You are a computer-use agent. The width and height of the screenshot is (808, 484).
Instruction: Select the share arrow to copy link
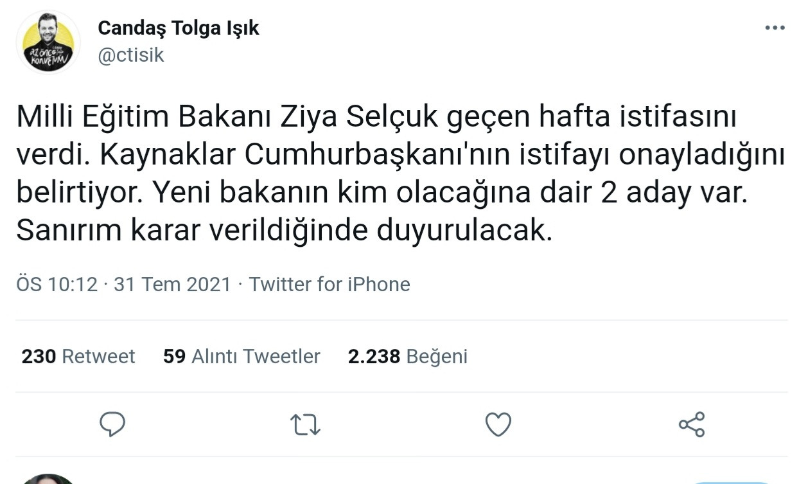tap(690, 424)
